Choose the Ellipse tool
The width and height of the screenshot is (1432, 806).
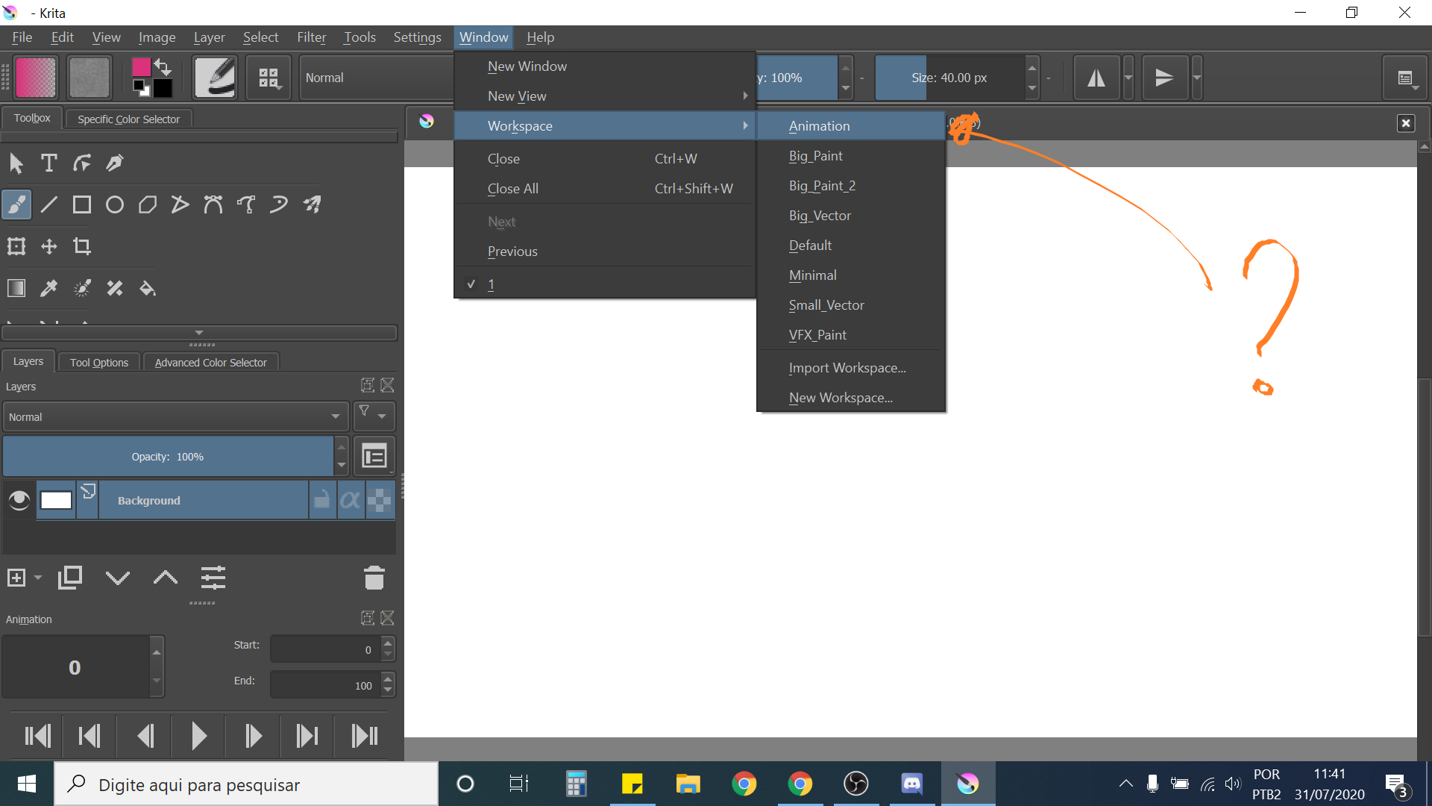click(x=115, y=204)
